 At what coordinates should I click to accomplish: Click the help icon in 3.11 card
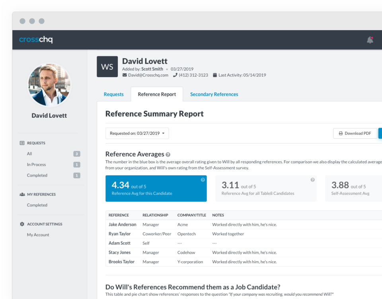point(313,180)
